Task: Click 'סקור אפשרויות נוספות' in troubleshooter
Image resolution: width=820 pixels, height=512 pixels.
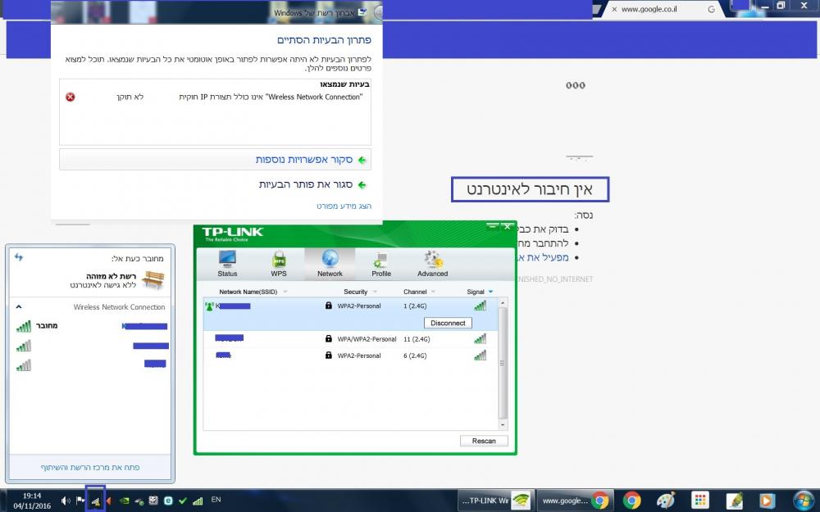Action: tap(215, 160)
